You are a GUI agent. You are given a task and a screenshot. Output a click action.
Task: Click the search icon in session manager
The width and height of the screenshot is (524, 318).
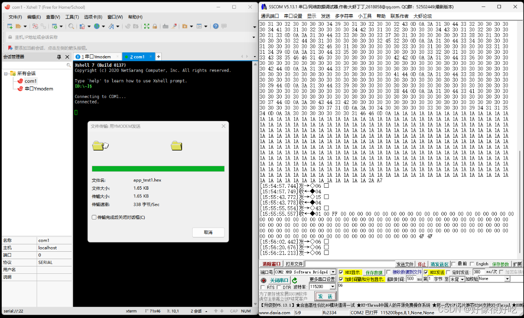(69, 65)
